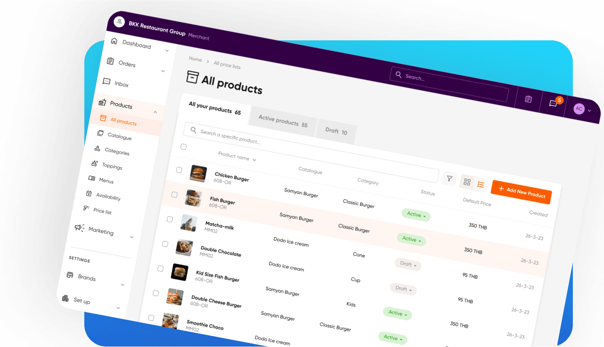Open Toppings in the sidebar
604x347 pixels.
click(112, 166)
